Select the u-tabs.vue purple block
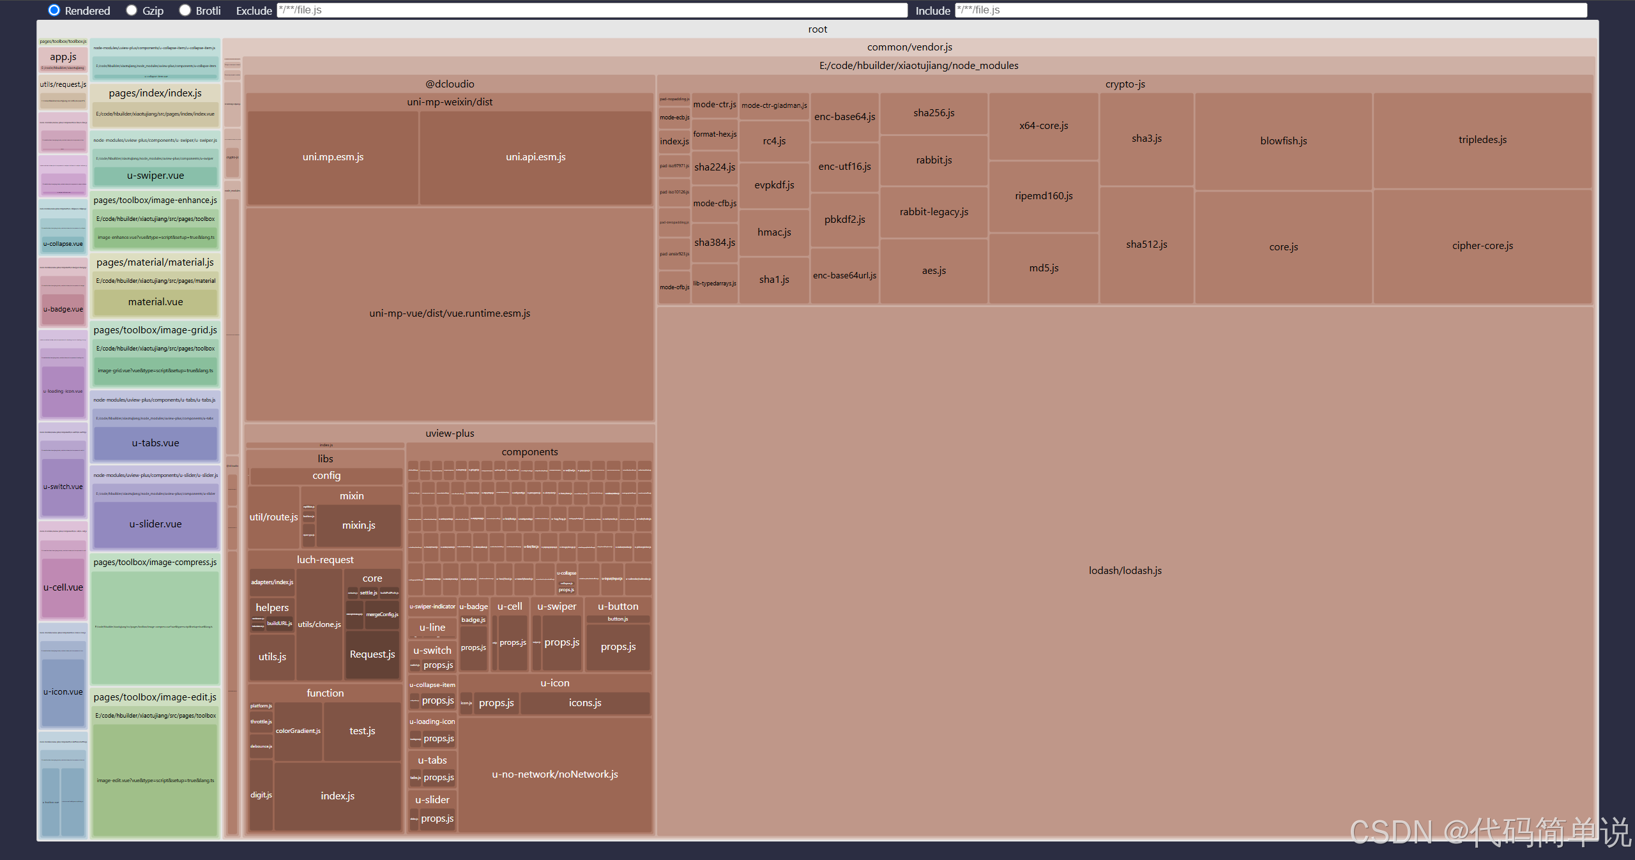 point(155,443)
